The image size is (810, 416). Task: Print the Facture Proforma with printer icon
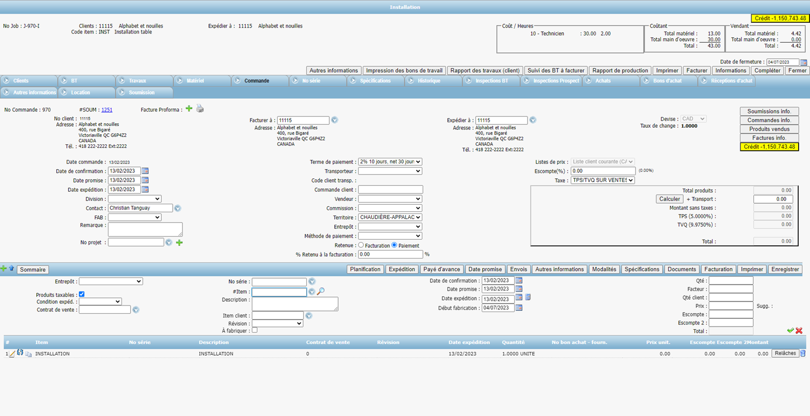[x=200, y=109]
